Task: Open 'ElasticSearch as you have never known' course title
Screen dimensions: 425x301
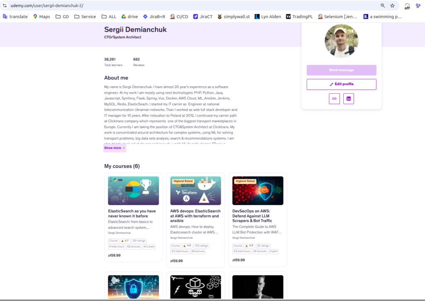Action: click(x=132, y=214)
